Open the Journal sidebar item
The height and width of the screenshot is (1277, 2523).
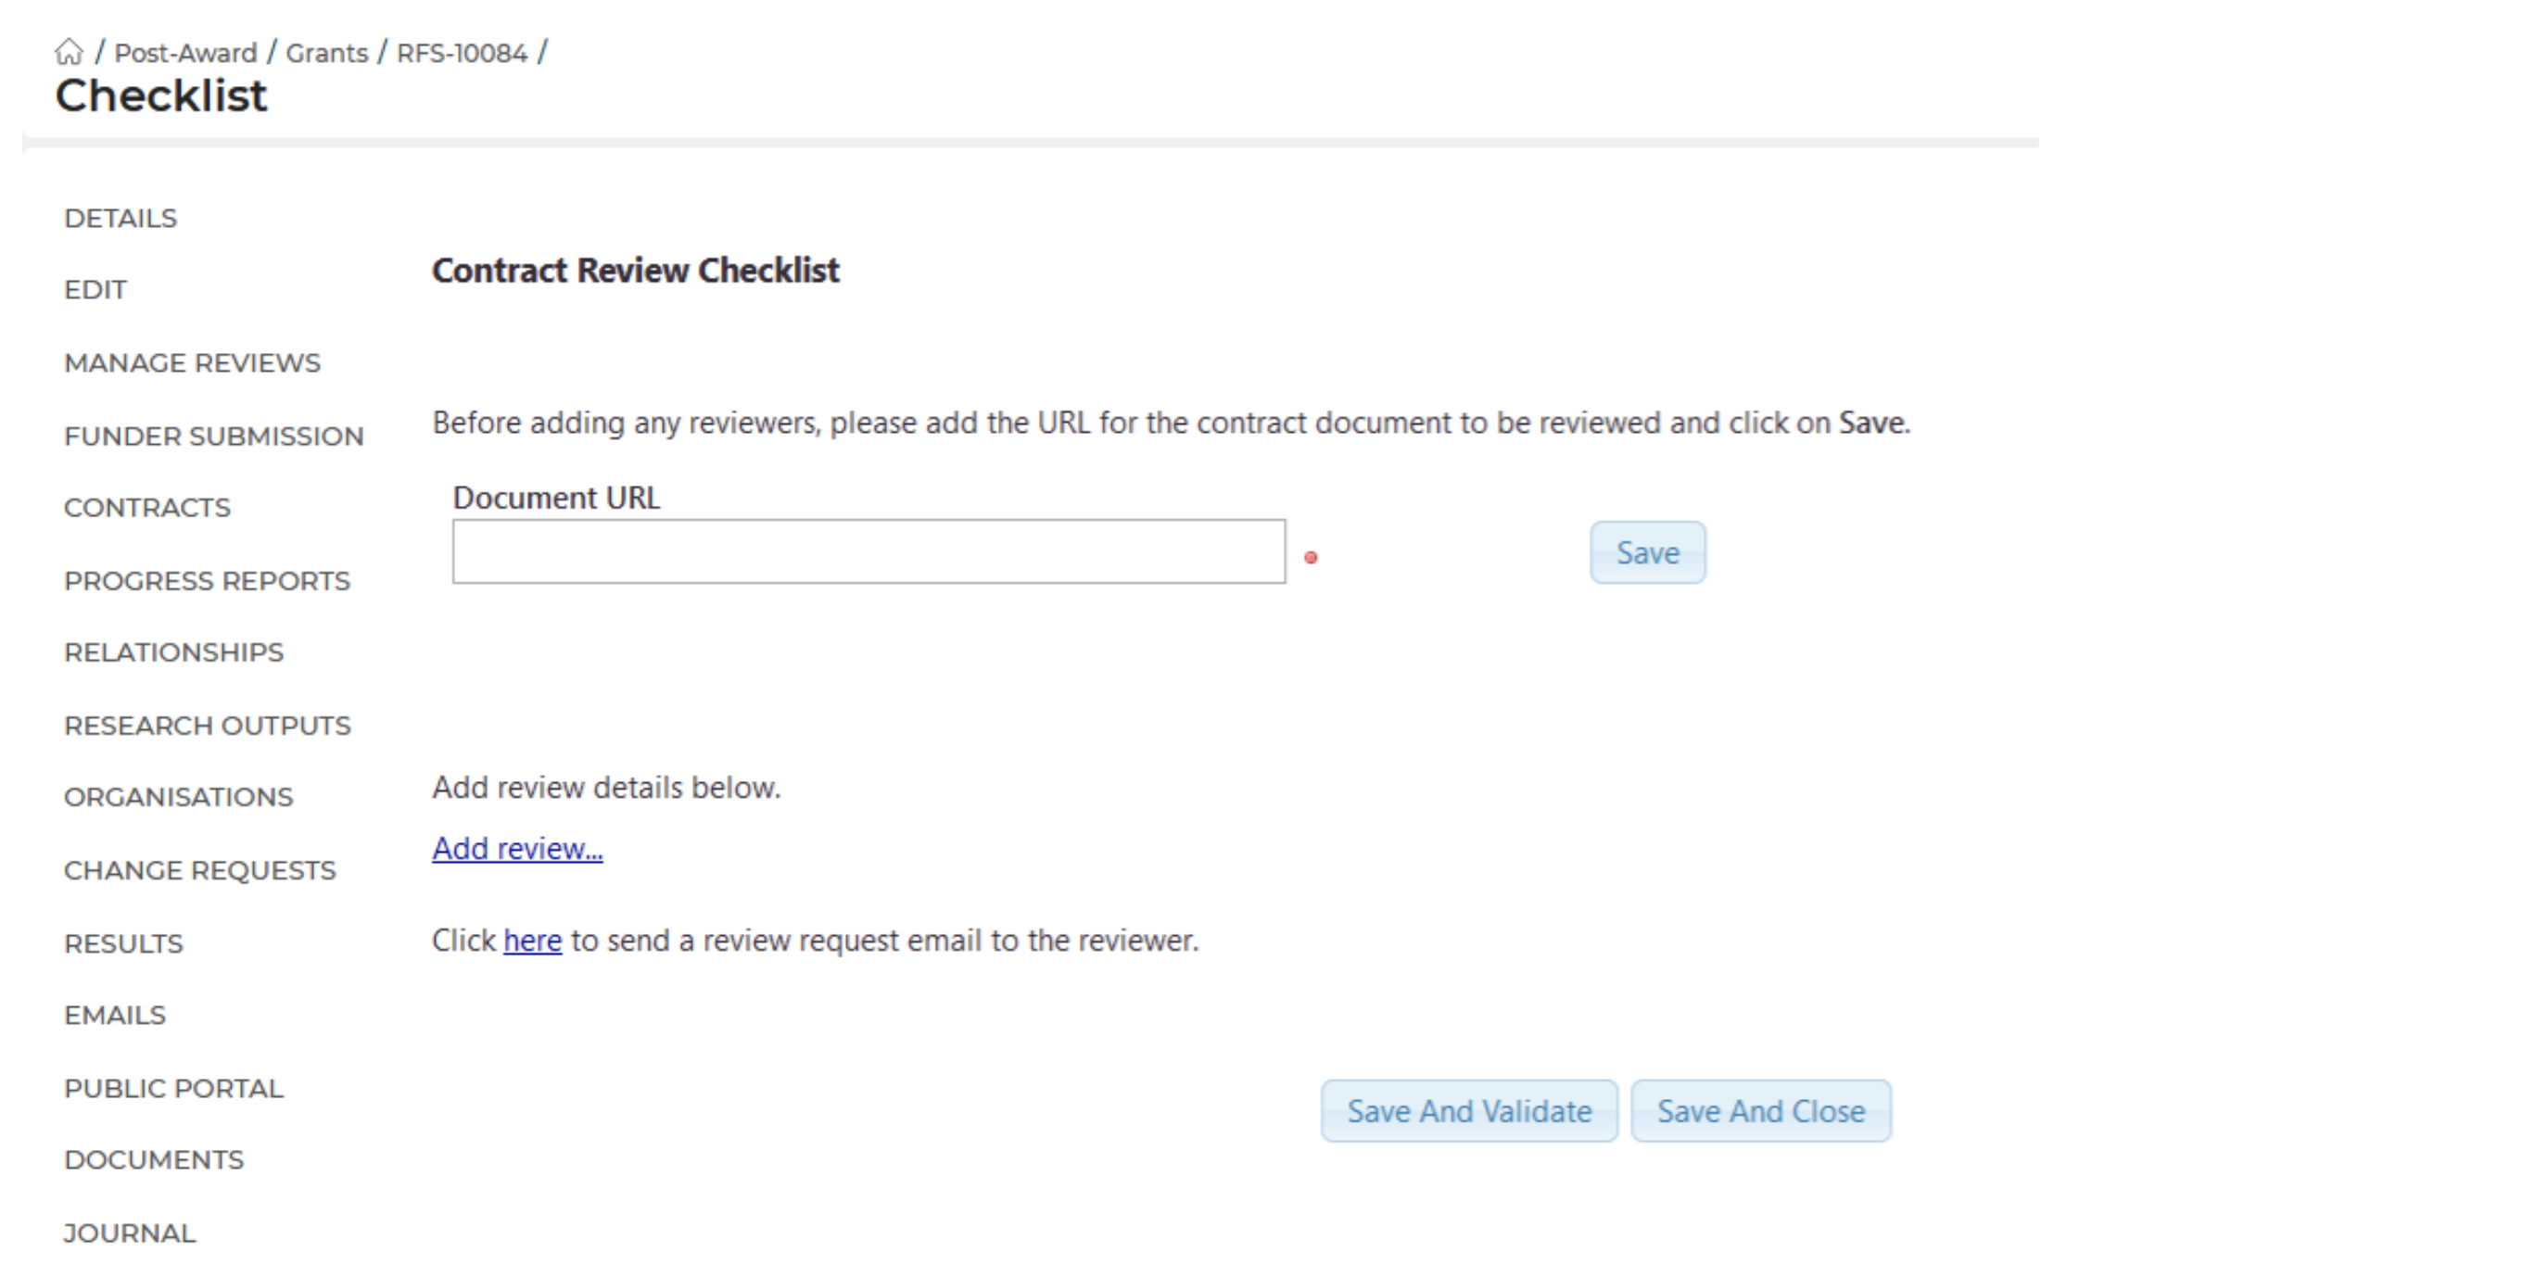pyautogui.click(x=129, y=1233)
